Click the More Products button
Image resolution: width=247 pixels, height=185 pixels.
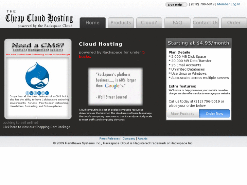click(x=183, y=113)
